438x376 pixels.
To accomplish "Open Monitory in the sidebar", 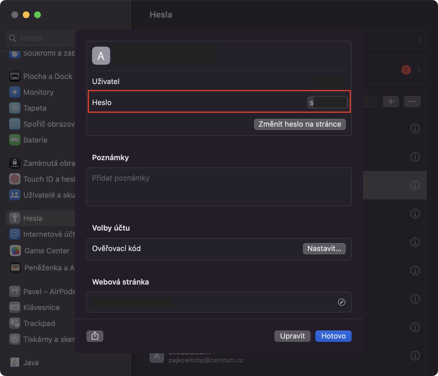I will point(38,92).
